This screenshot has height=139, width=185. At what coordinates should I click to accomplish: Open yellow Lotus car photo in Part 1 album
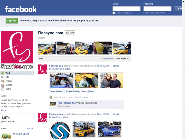(84, 129)
